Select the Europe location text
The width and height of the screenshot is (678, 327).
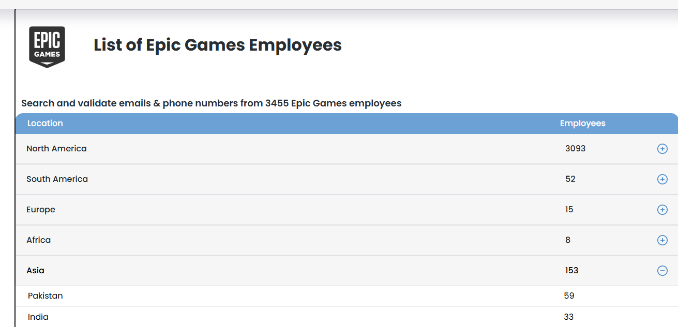point(41,210)
